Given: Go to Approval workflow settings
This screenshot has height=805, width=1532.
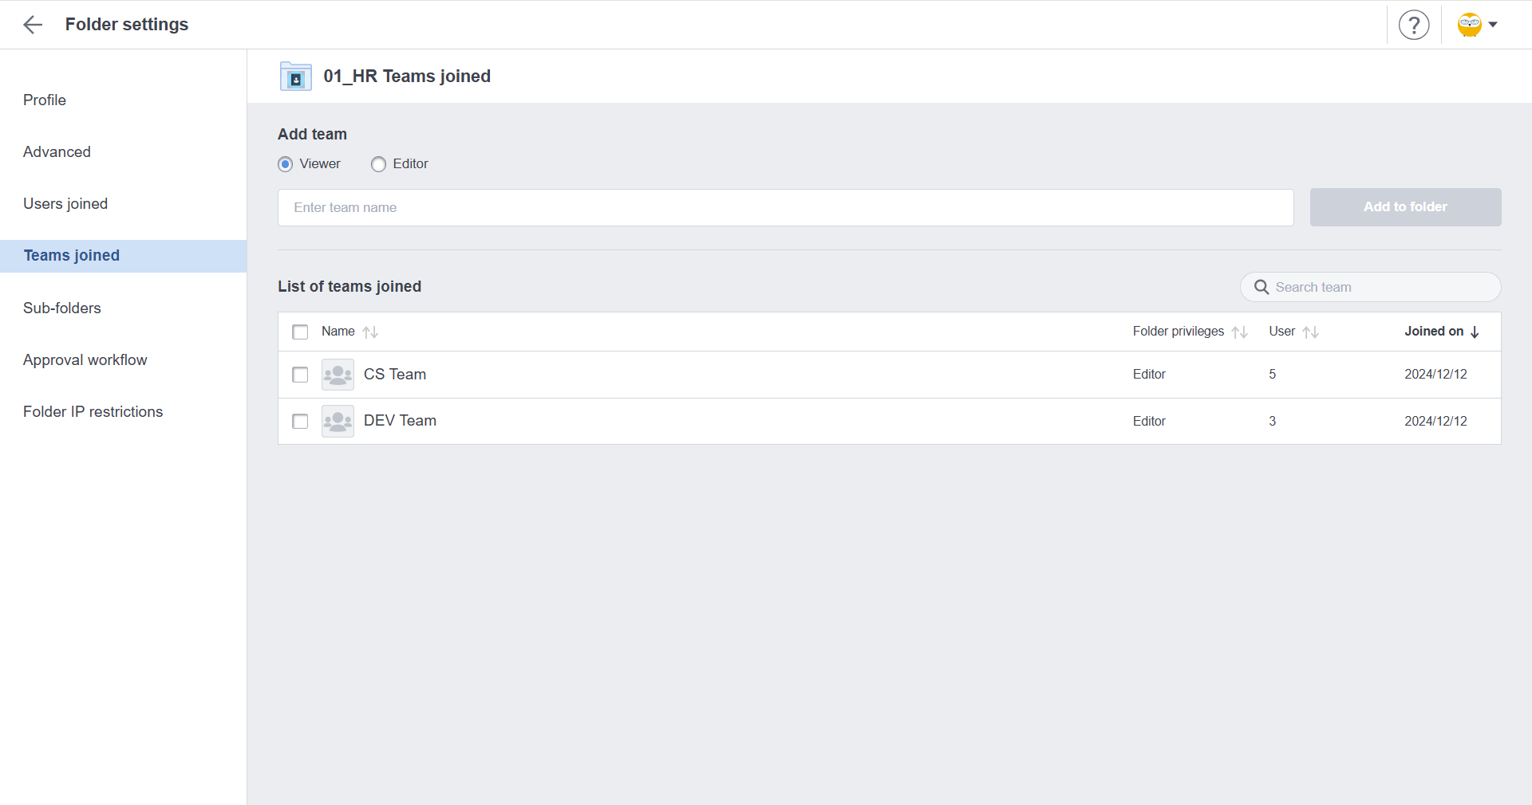Looking at the screenshot, I should tap(85, 360).
